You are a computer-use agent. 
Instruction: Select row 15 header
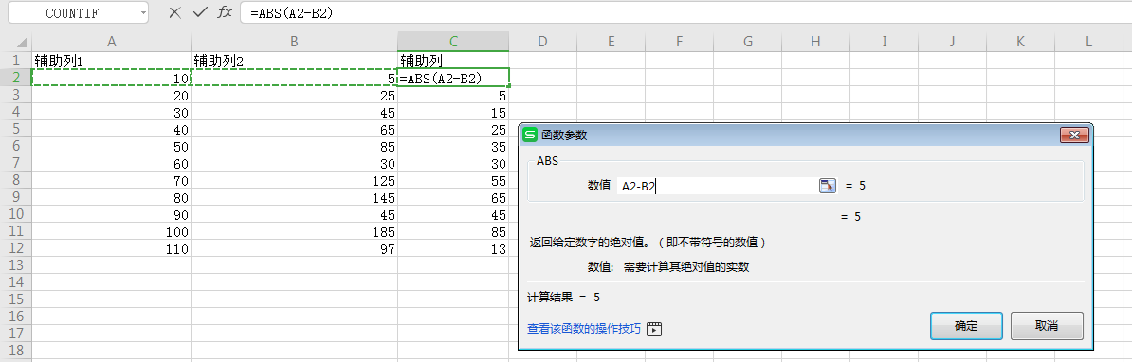click(16, 300)
